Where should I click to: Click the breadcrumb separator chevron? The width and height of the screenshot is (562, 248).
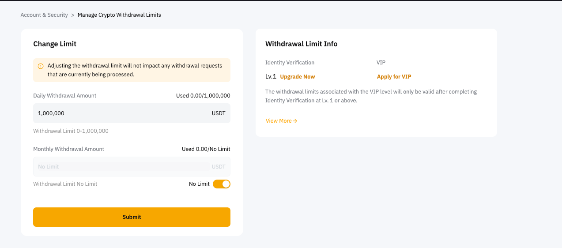(73, 15)
